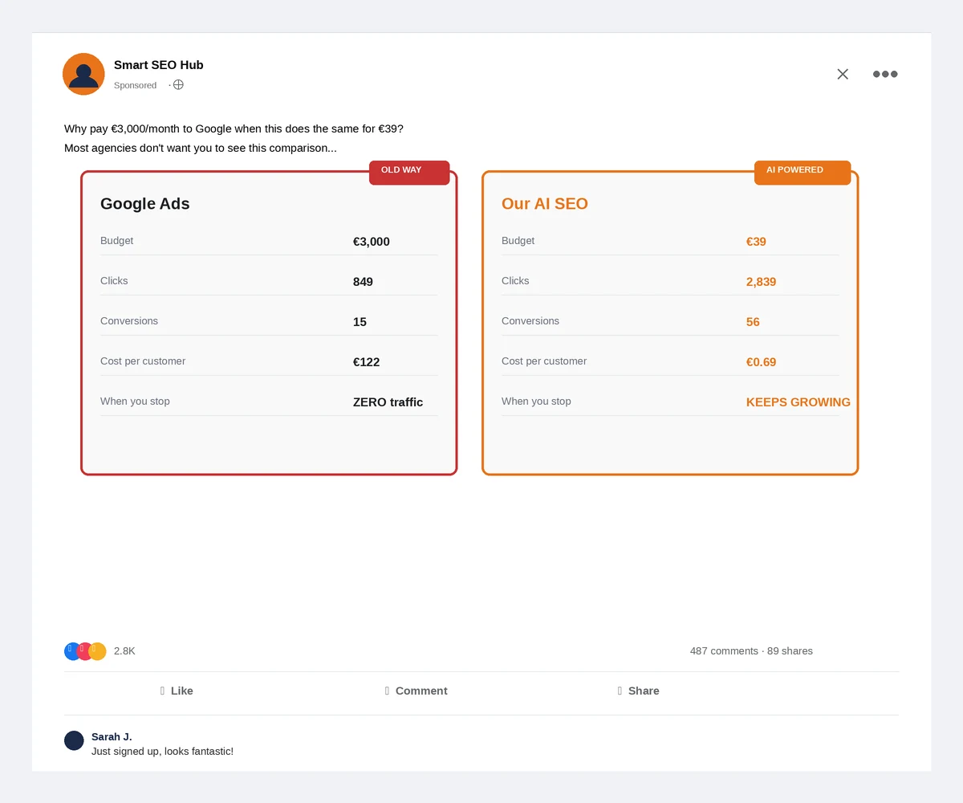
Task: Click the 2,839 clicks value
Action: (761, 282)
